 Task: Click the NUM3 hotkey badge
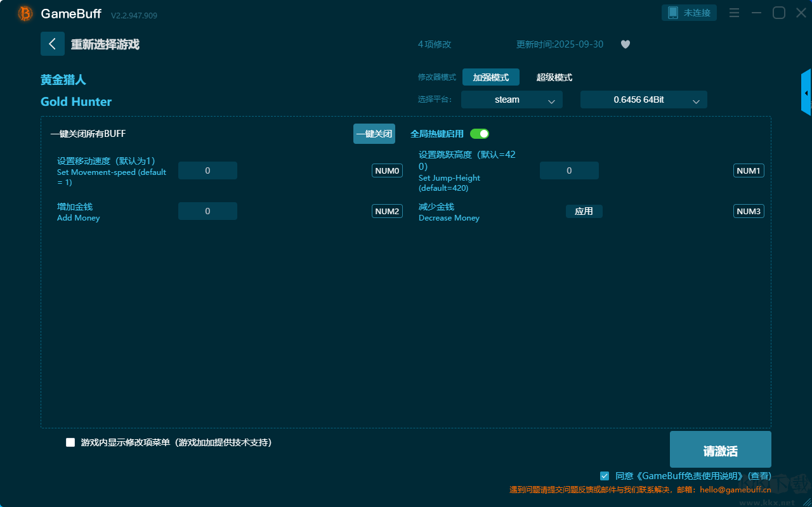pos(749,211)
